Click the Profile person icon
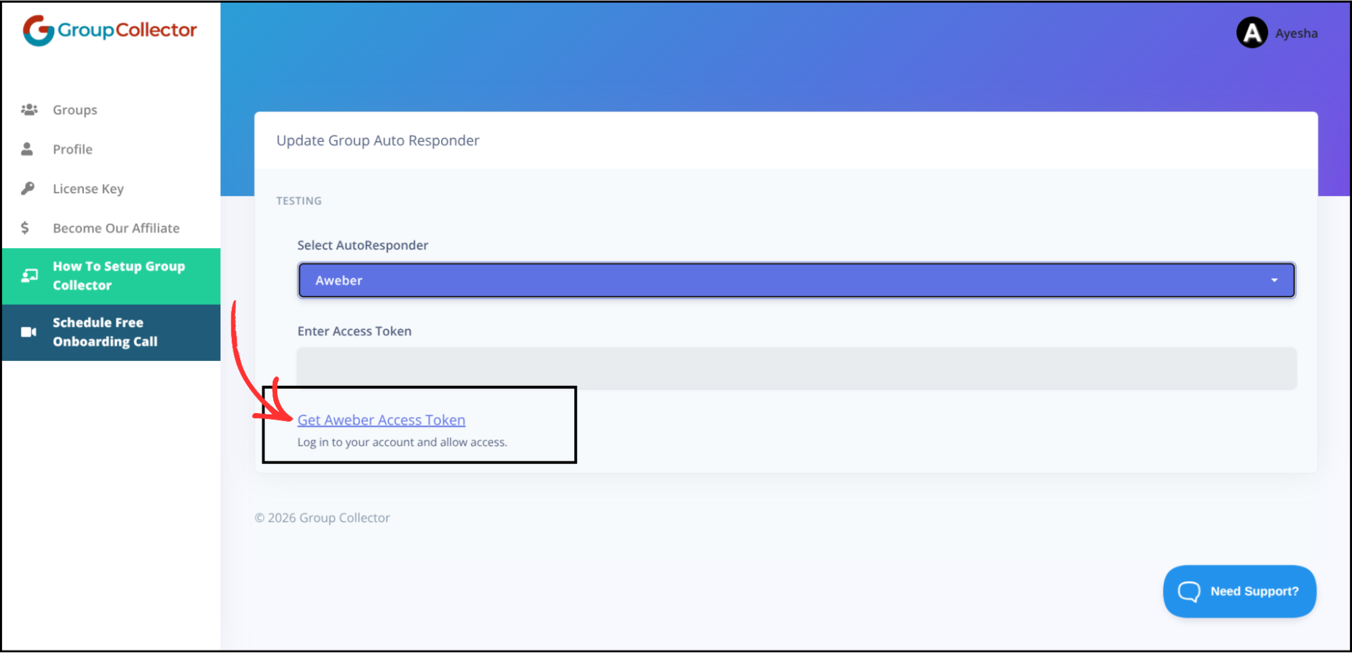This screenshot has width=1352, height=653. coord(27,149)
